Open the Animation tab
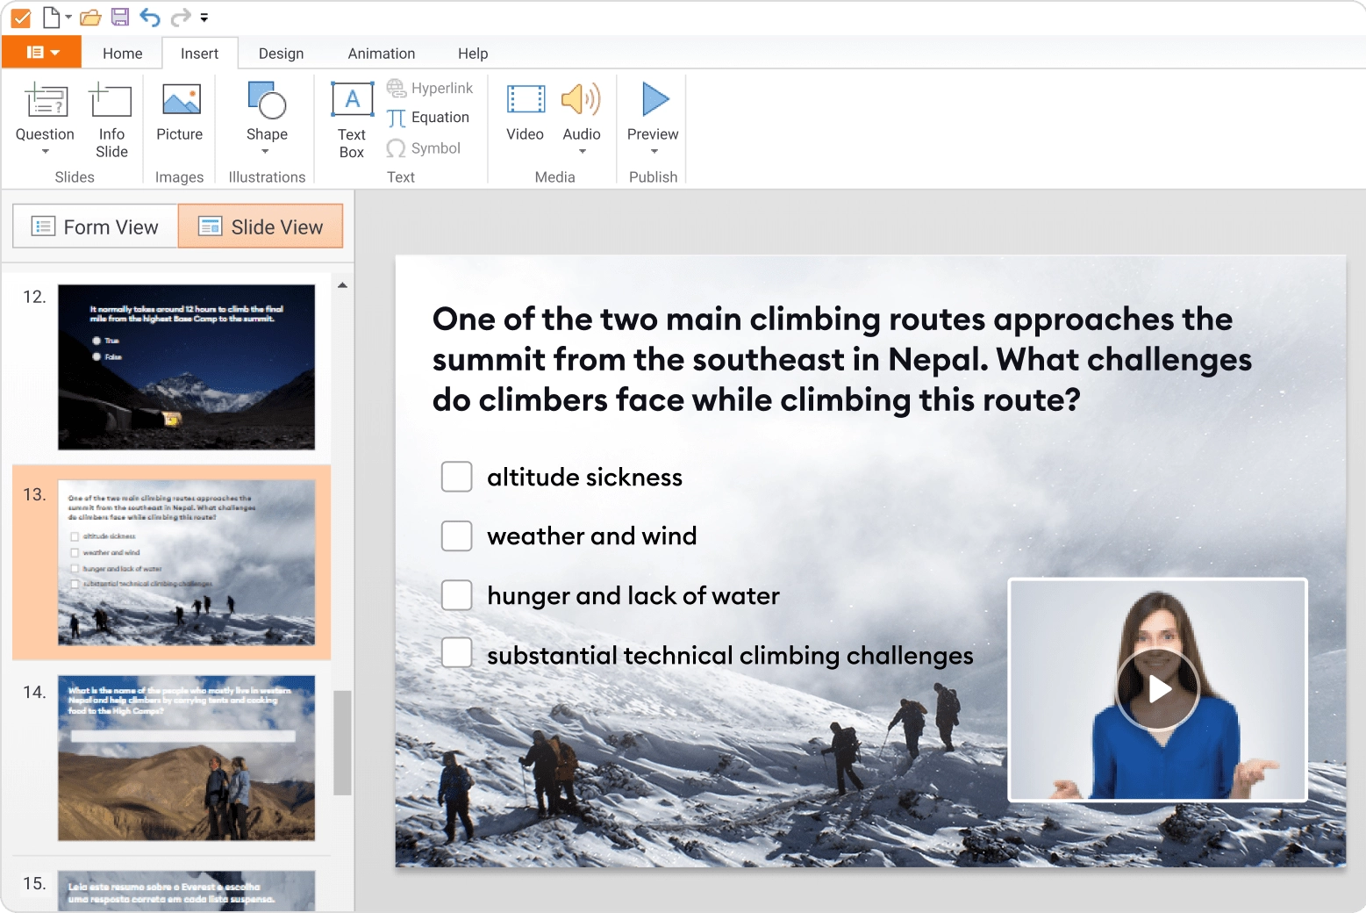Viewport: 1366px width, 913px height. point(381,54)
